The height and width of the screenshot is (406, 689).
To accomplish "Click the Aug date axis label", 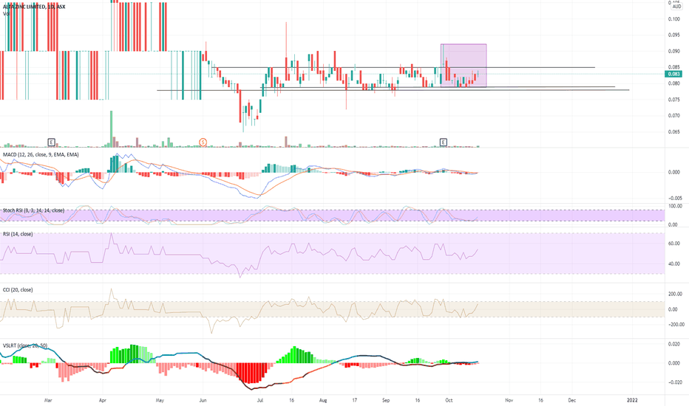I will [x=323, y=400].
